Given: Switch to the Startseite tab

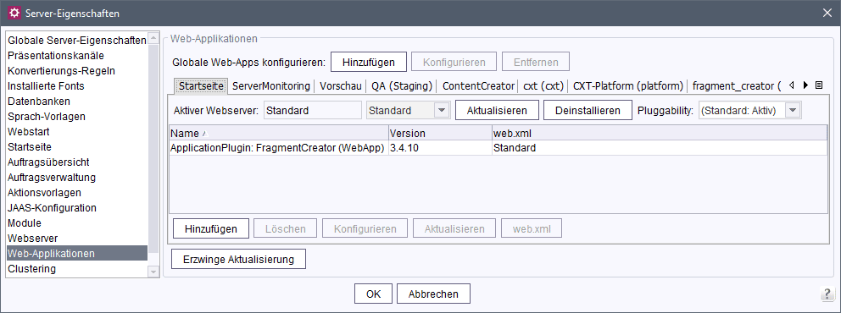Looking at the screenshot, I should [201, 85].
